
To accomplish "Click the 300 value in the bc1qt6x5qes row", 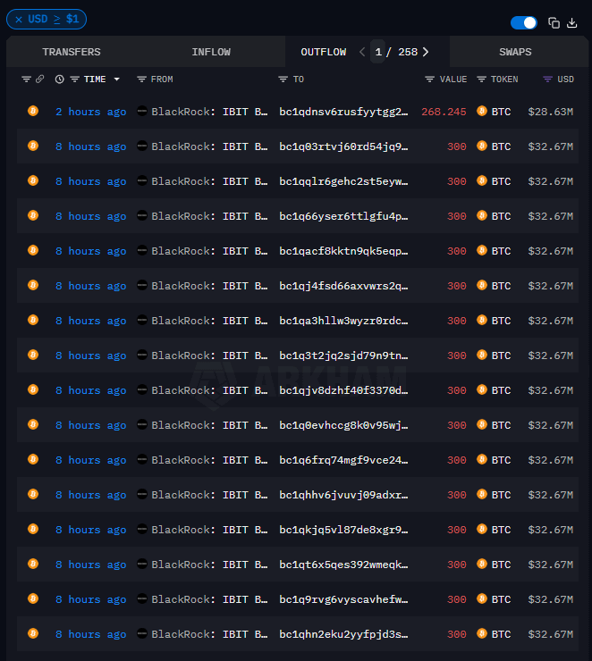I will pos(457,565).
